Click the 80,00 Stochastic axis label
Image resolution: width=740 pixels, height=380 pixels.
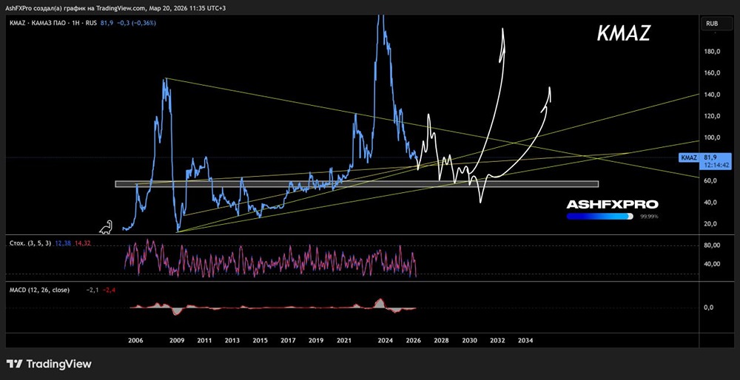coord(713,245)
